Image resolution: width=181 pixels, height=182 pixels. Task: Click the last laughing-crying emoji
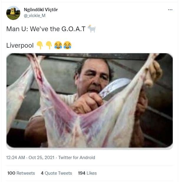click(x=67, y=45)
